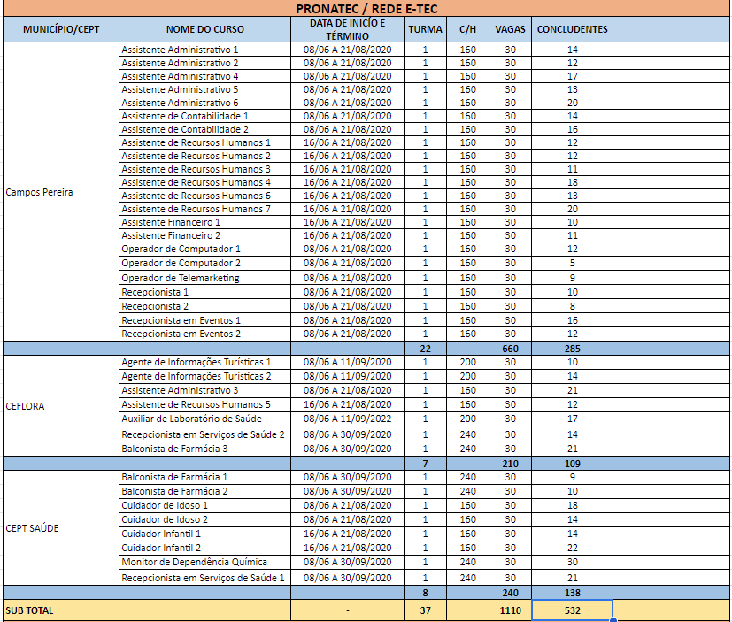Click the CEFLORA merged cell
The image size is (732, 622).
click(x=60, y=406)
